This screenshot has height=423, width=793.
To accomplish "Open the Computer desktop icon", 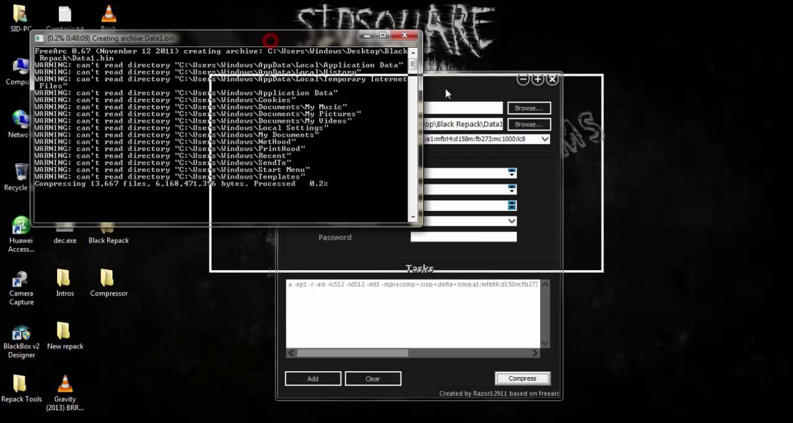I will (x=19, y=71).
